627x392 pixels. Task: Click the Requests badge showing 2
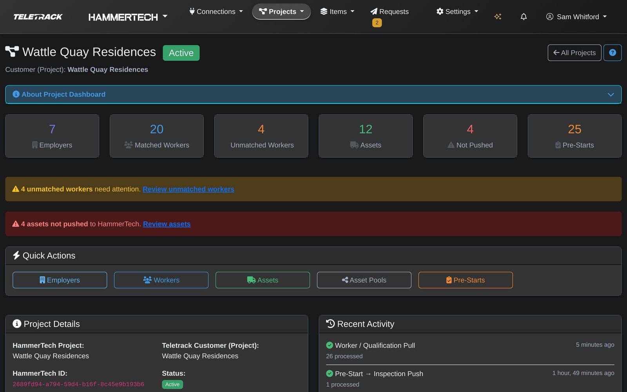coord(377,23)
